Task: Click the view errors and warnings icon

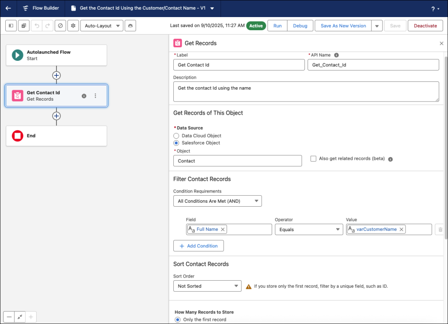Action: pyautogui.click(x=61, y=25)
